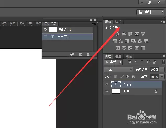Image resolution: width=166 pixels, height=128 pixels.
Task: Click the 填充 fill percentage field
Action: [x=155, y=77]
